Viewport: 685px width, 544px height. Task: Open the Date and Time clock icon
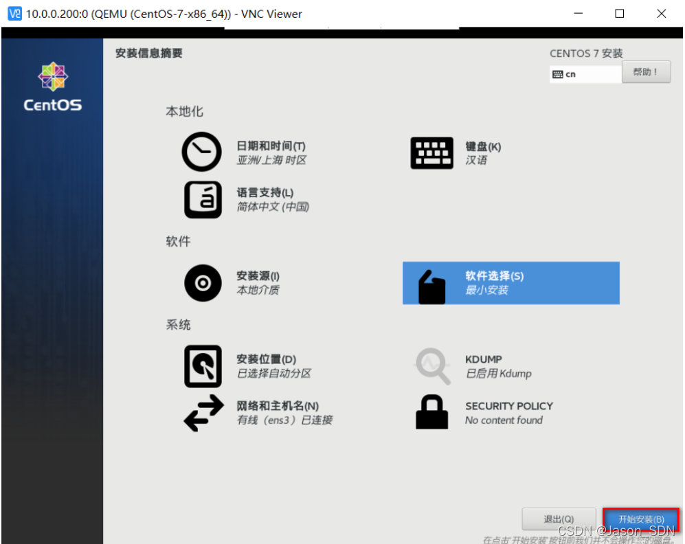click(202, 152)
